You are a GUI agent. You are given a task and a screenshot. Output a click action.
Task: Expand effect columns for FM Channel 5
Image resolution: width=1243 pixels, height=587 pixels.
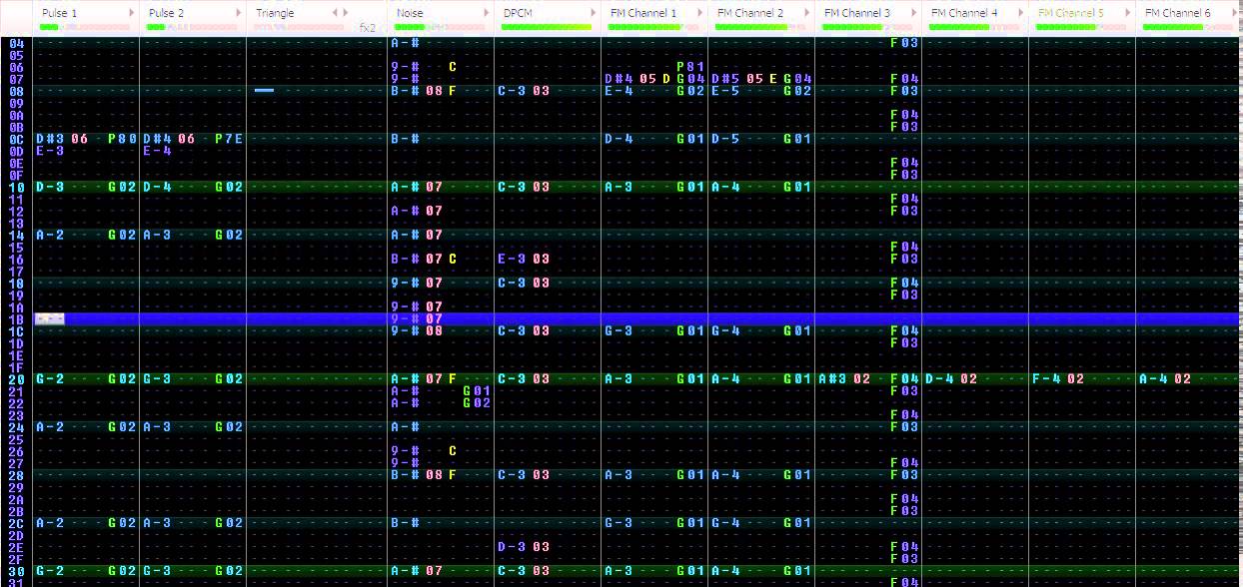pyautogui.click(x=1129, y=13)
